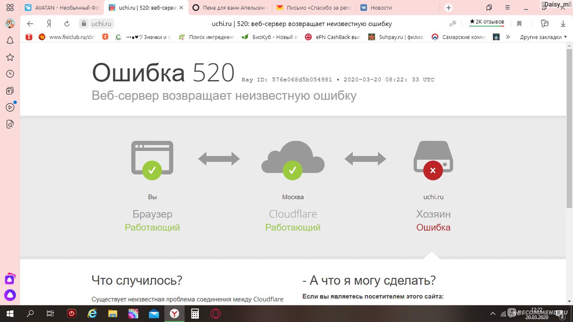This screenshot has height=322, width=573.
Task: Expand the bookmarks overflow chevron
Action: pos(508,37)
